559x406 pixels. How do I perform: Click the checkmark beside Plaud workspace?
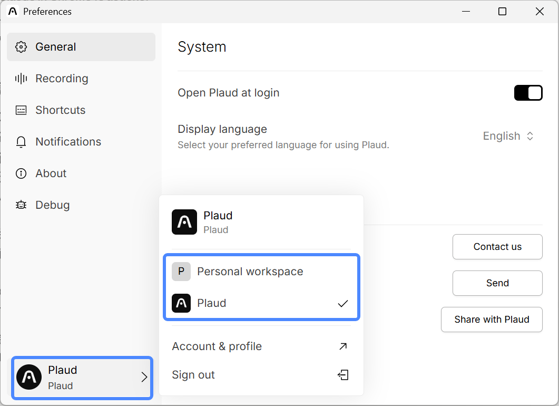(342, 304)
